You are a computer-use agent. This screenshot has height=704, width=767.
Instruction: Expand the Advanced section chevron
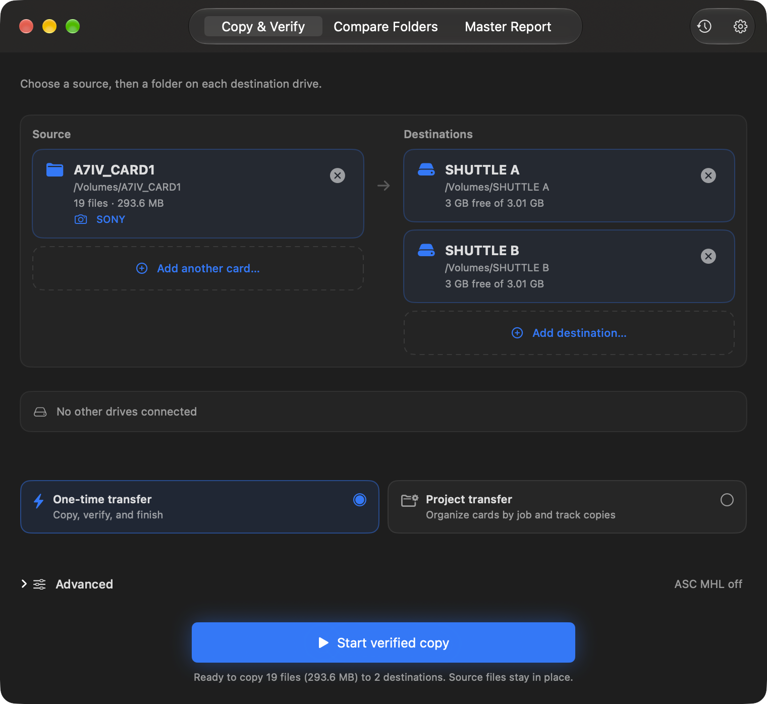click(24, 583)
